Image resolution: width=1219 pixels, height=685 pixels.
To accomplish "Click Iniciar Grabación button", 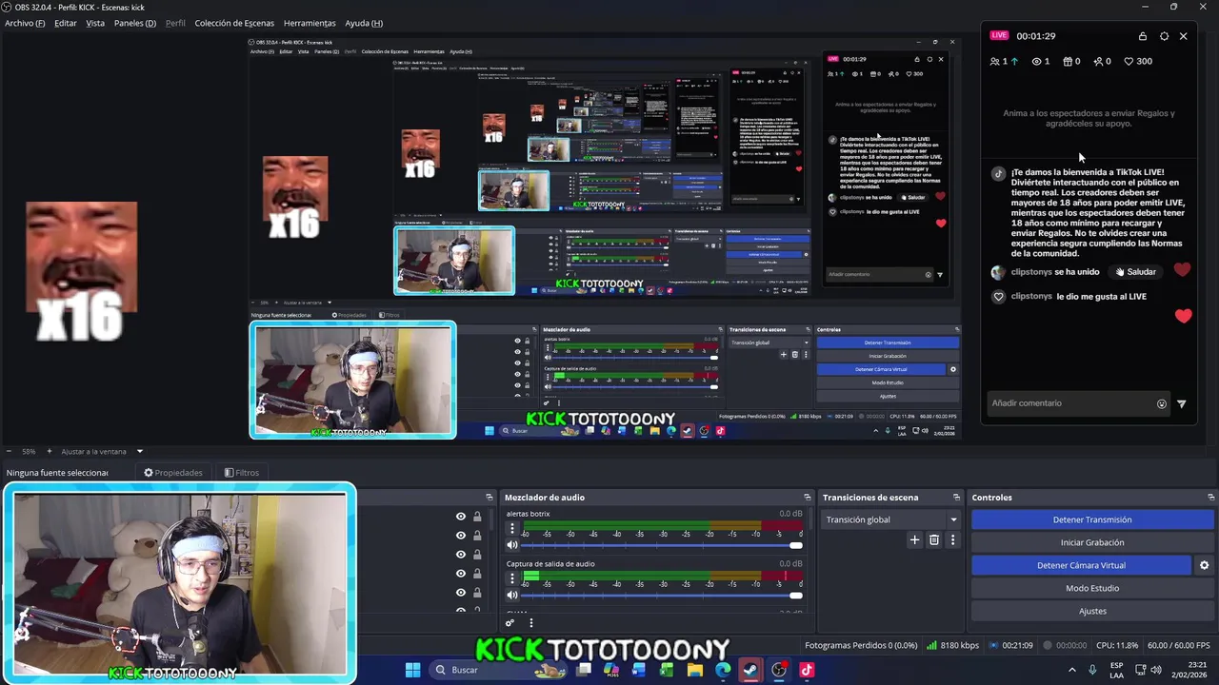I will pos(1092,542).
